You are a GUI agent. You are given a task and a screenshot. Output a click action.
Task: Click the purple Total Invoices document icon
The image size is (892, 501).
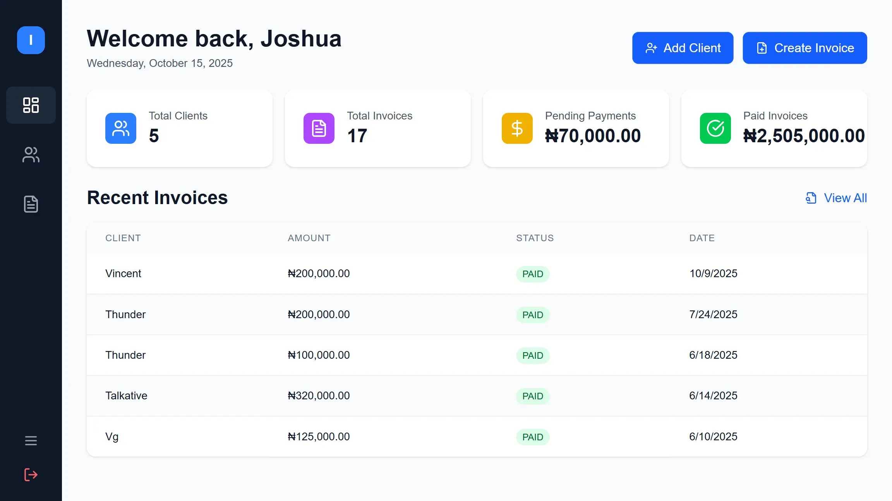click(x=318, y=128)
